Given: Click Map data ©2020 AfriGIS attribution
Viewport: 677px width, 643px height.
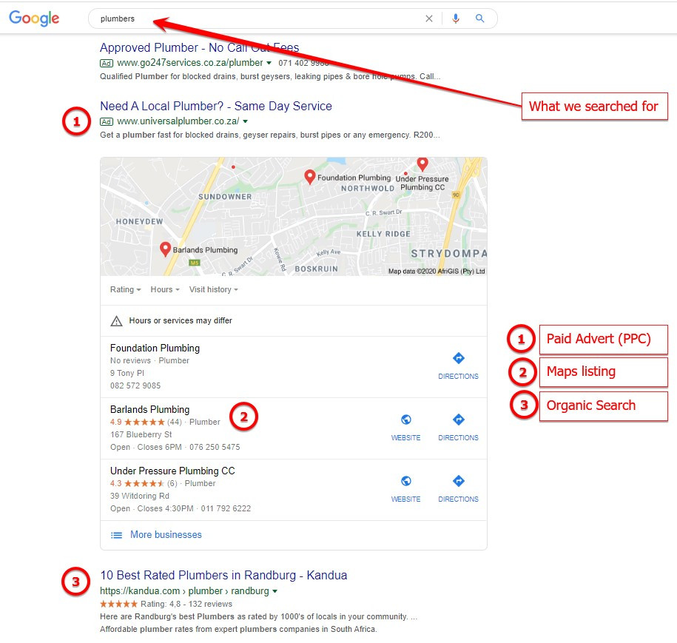Looking at the screenshot, I should 437,272.
